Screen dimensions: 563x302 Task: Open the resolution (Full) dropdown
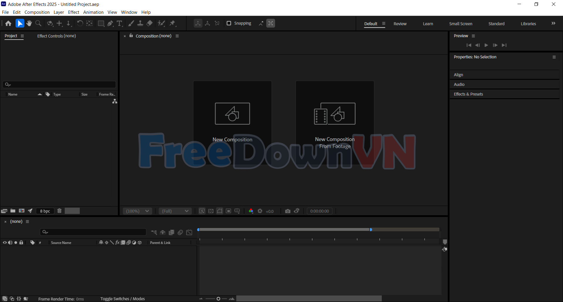pyautogui.click(x=175, y=211)
